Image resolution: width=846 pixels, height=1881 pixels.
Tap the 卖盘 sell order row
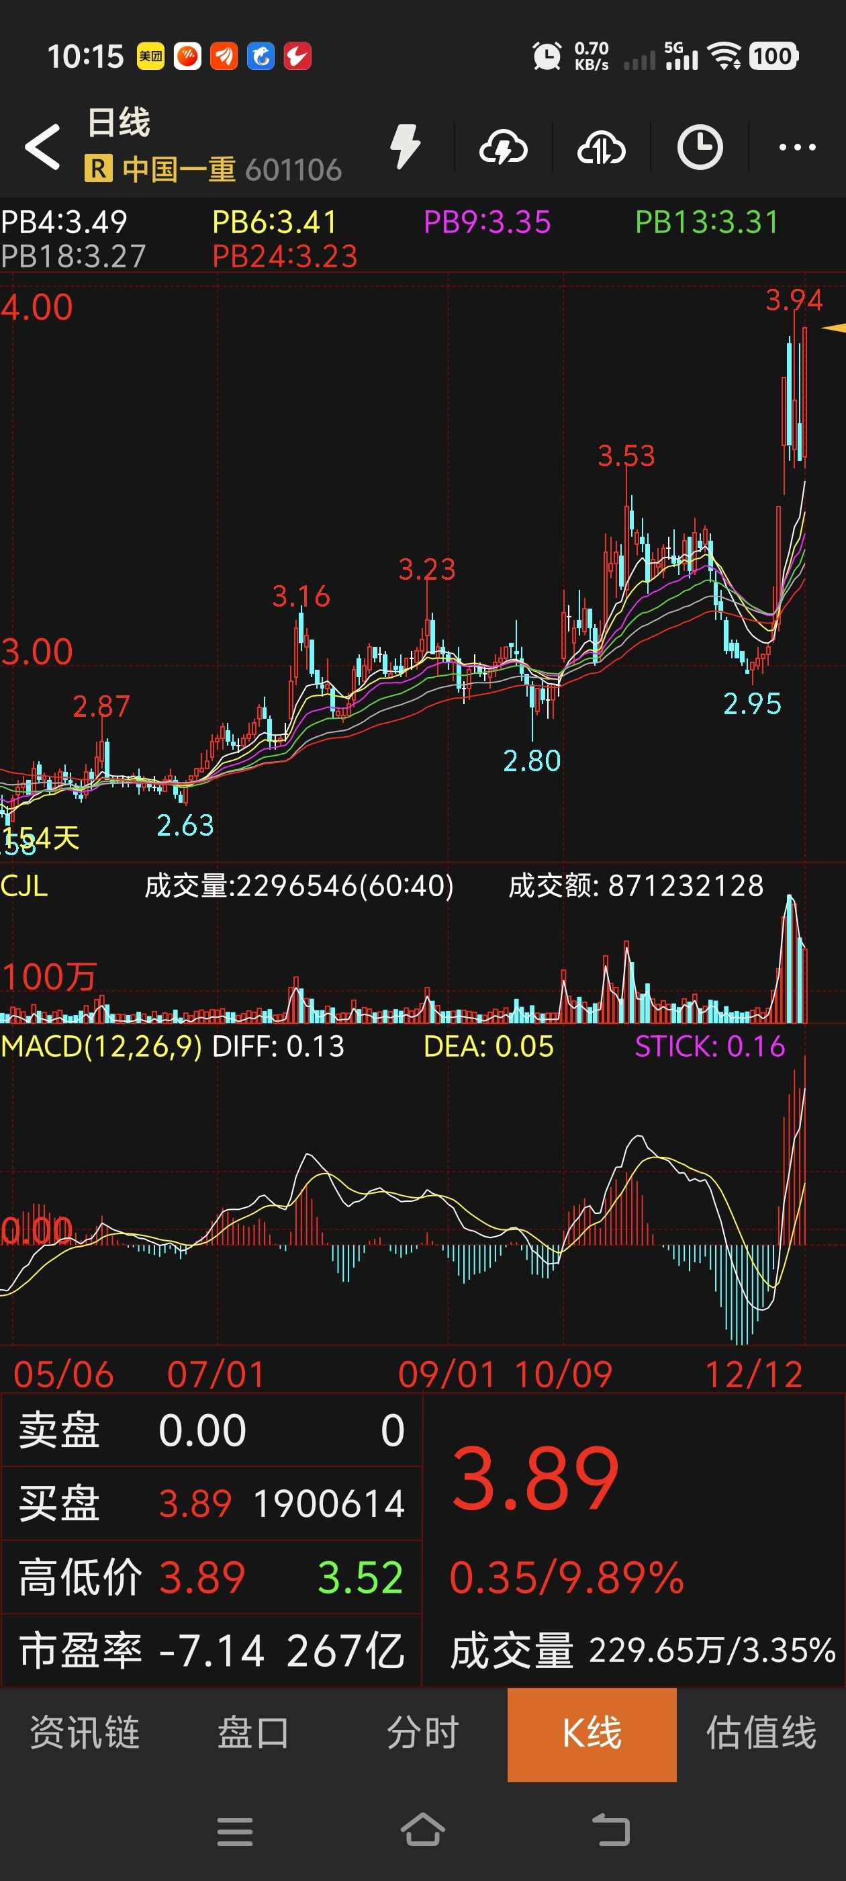(211, 1430)
